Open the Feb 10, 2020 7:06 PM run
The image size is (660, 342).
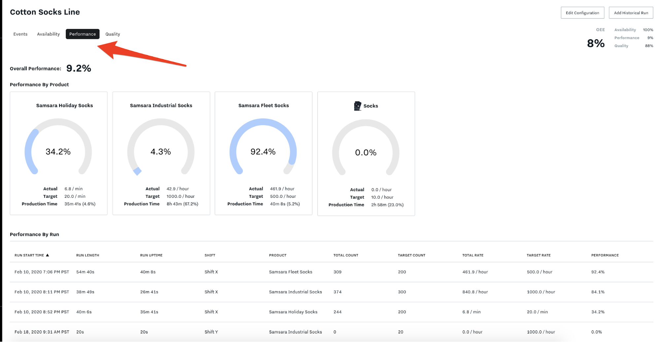click(331, 272)
